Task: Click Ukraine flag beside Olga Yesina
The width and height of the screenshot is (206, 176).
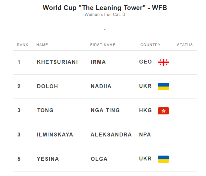Action: point(163,159)
